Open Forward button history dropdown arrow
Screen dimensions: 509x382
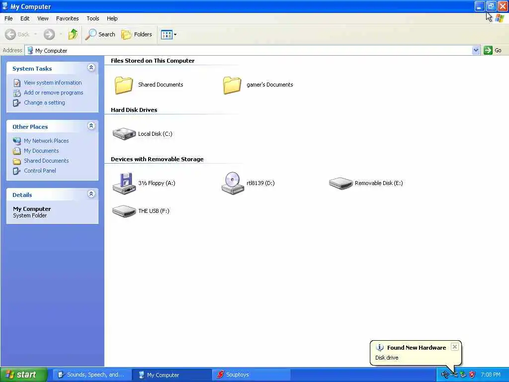[61, 34]
